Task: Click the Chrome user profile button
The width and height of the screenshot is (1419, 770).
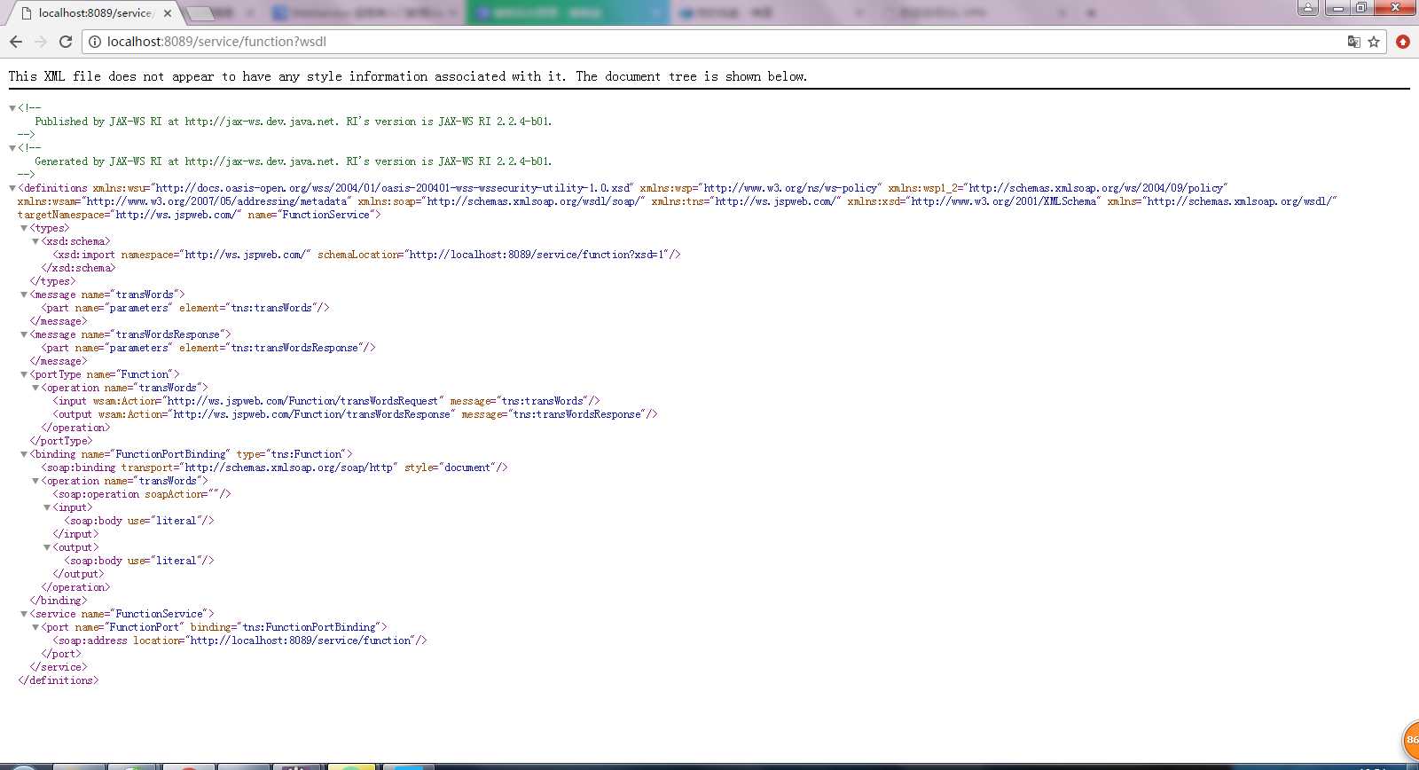Action: point(1308,8)
